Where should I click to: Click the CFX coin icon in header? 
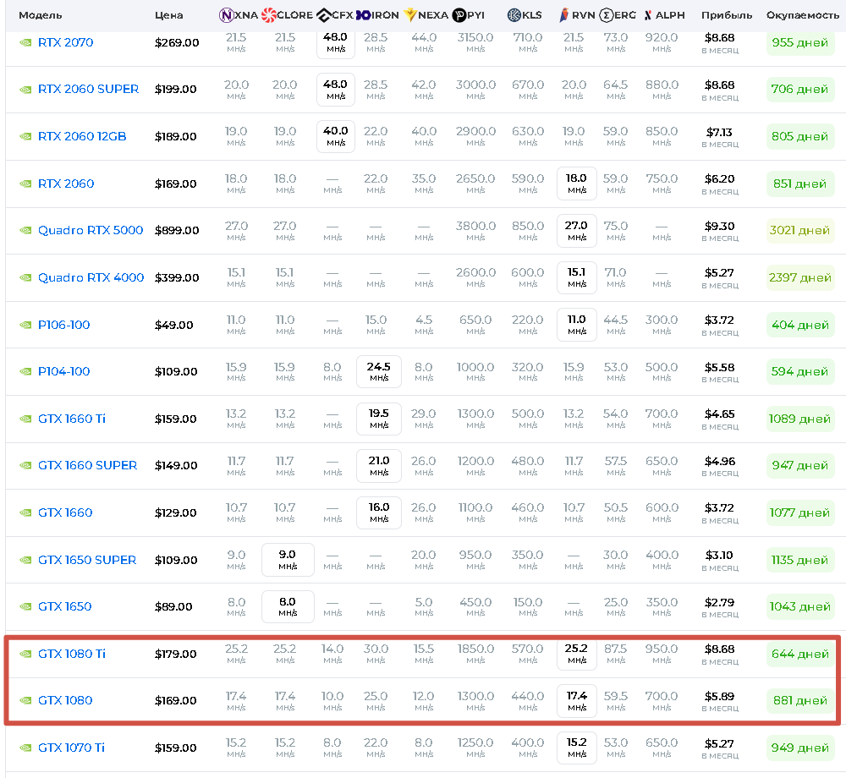tap(324, 15)
